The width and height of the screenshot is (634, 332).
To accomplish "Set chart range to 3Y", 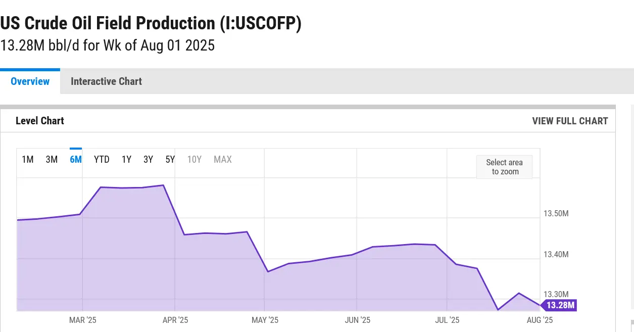I will 148,160.
